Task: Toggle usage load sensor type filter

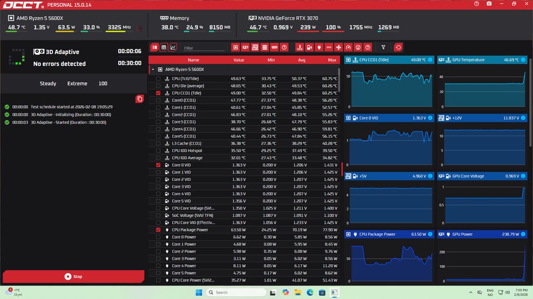Action: [x=358, y=48]
